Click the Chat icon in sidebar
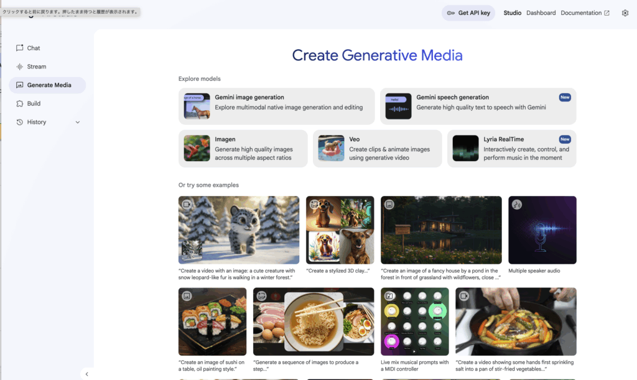 click(x=20, y=48)
